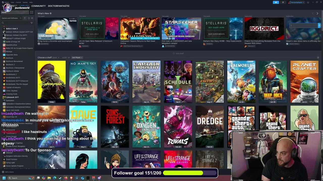Switch to Big Picture mode icon
Screen dimensions: 323x181
click(x=308, y=2)
